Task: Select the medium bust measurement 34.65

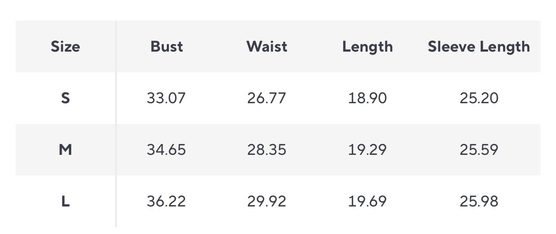Action: [166, 150]
